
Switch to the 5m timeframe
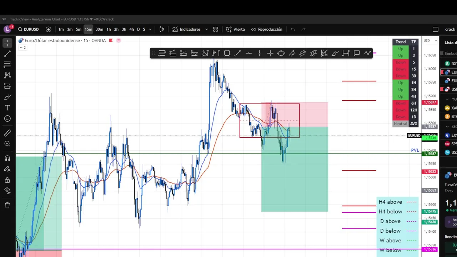click(79, 29)
